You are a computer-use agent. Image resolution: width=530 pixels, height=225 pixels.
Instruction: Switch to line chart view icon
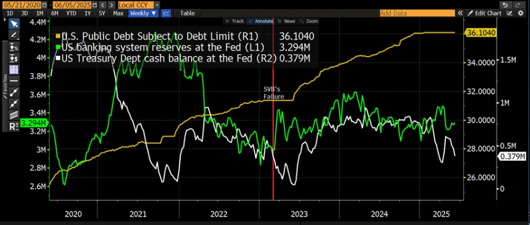coord(166,13)
